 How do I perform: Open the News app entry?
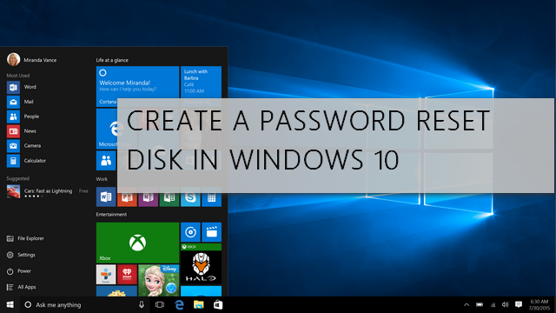tap(21, 131)
